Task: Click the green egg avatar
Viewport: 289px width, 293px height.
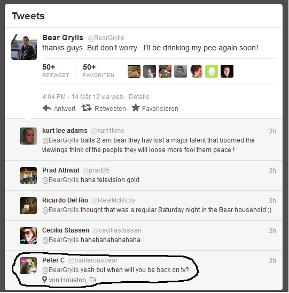Action: [212, 71]
